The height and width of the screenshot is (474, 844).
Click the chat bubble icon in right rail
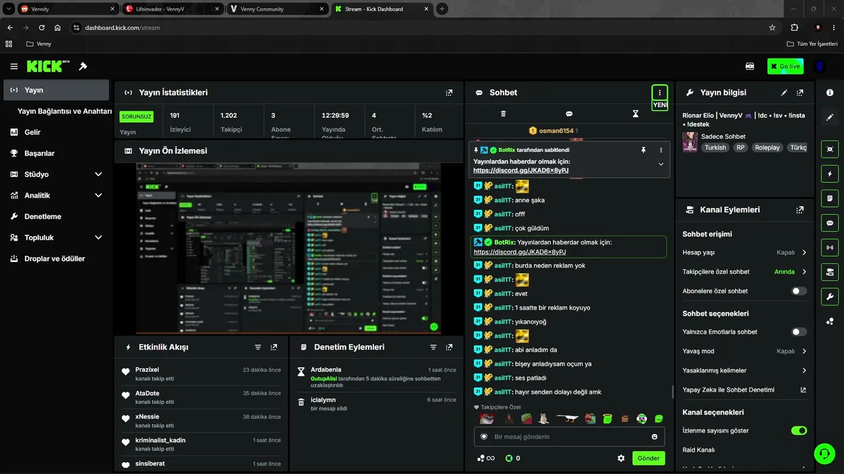(x=830, y=223)
